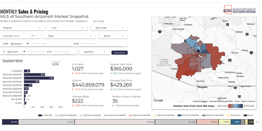Click the Median Sale Price value $365,000
262x131 pixels.
pyautogui.click(x=121, y=69)
